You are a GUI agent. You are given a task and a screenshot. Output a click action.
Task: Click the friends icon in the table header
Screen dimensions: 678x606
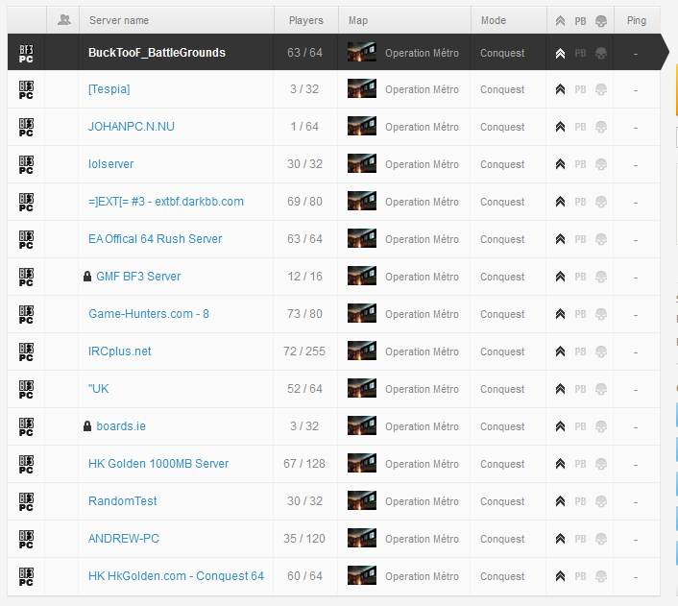click(x=63, y=20)
